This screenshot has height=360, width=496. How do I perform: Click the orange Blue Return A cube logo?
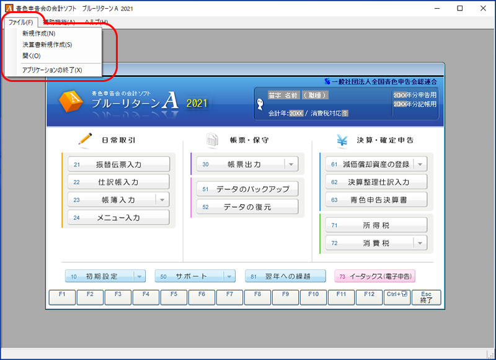pos(71,102)
